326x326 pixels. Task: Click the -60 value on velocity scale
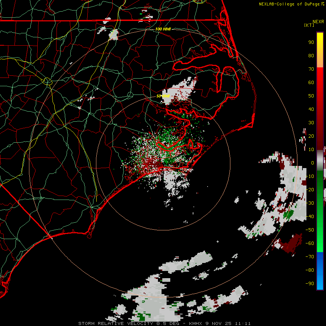[x=310, y=243]
